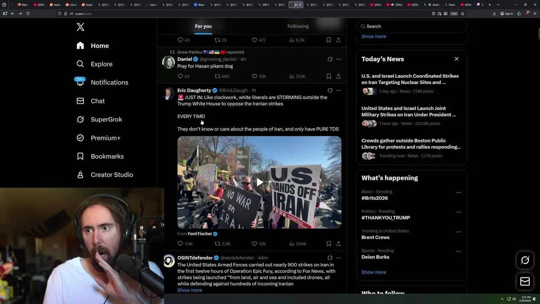Open more options on Daniel's post
This screenshot has width=540, height=304.
[338, 59]
